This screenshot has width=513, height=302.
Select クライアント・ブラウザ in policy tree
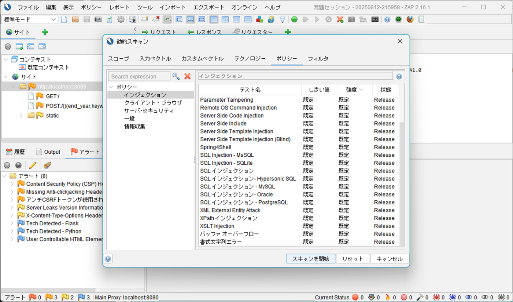click(x=153, y=103)
